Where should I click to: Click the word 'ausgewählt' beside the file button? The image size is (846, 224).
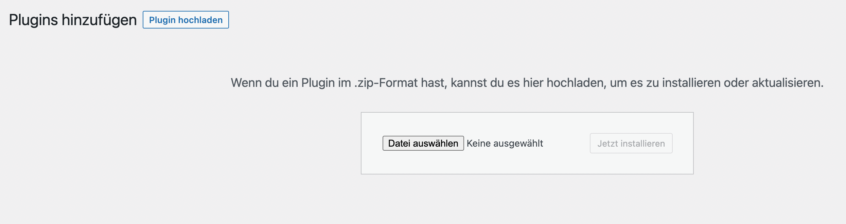518,144
